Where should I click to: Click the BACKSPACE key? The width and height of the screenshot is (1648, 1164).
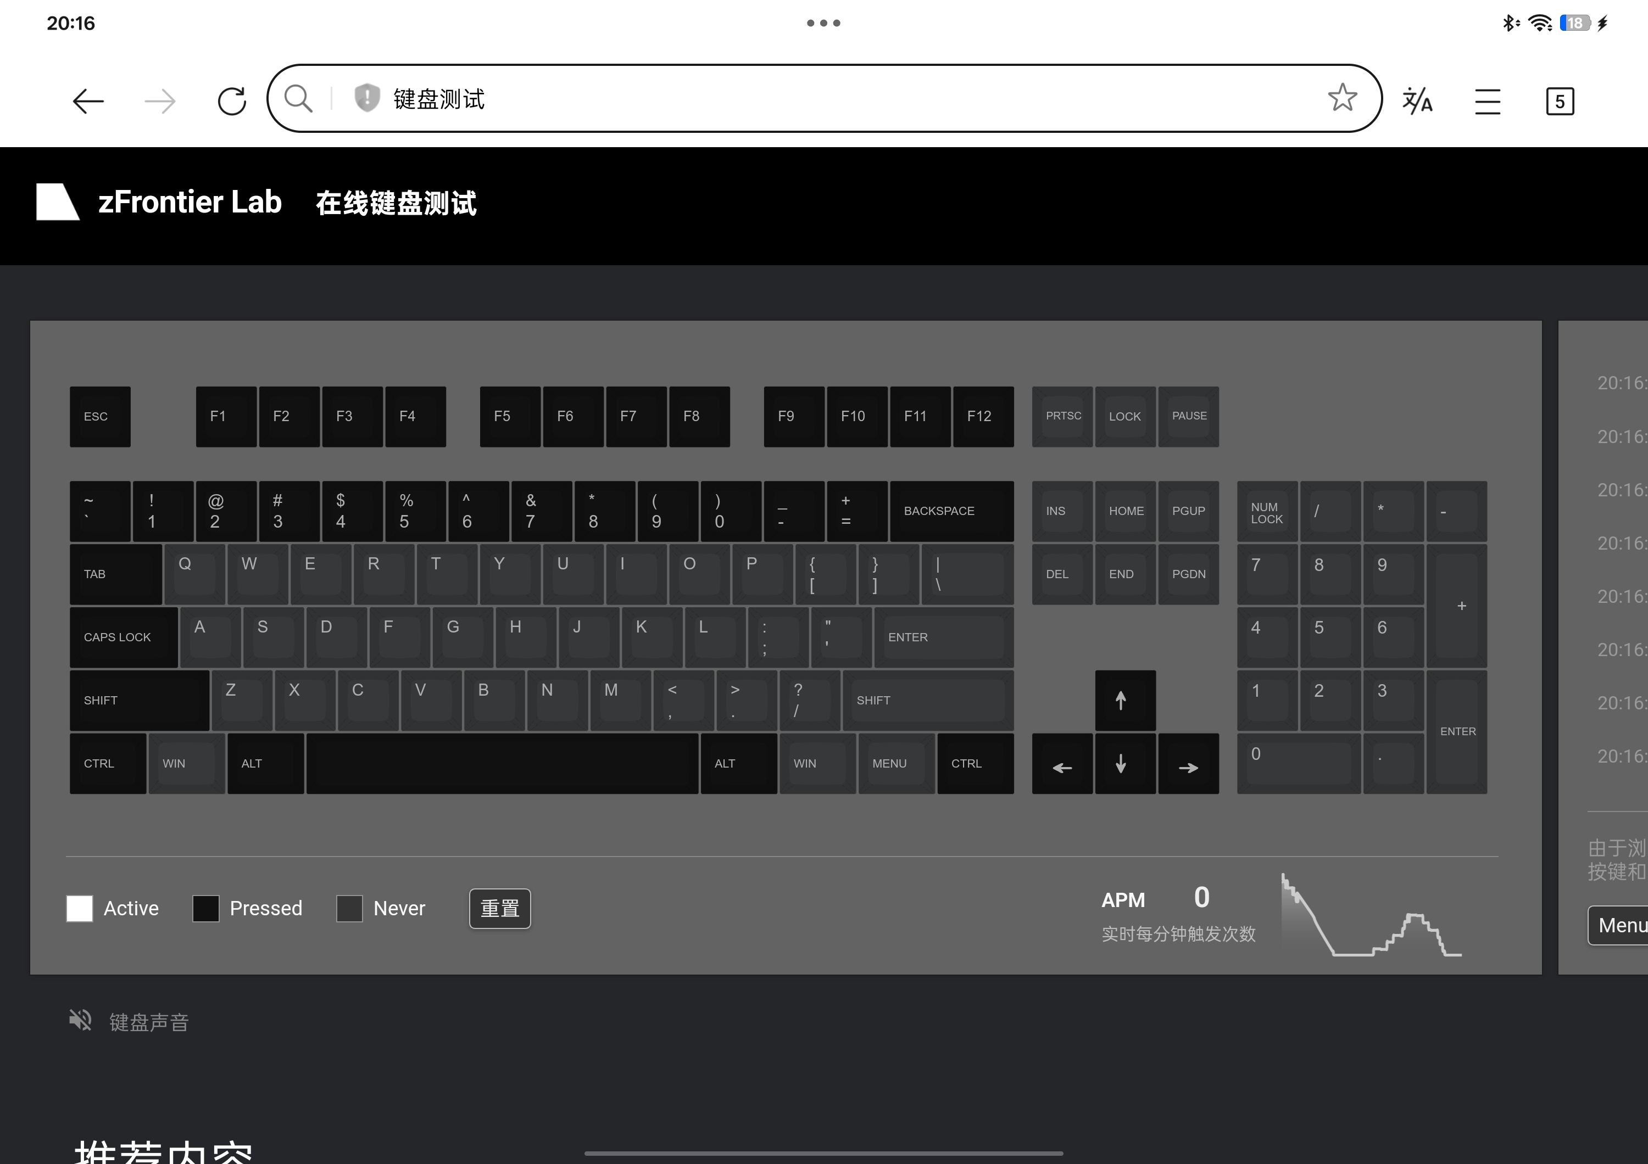coord(951,511)
